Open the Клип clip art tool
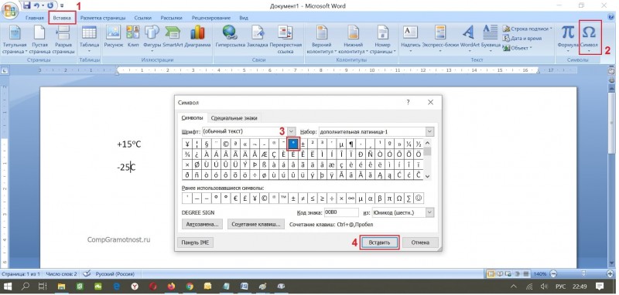 click(x=132, y=36)
